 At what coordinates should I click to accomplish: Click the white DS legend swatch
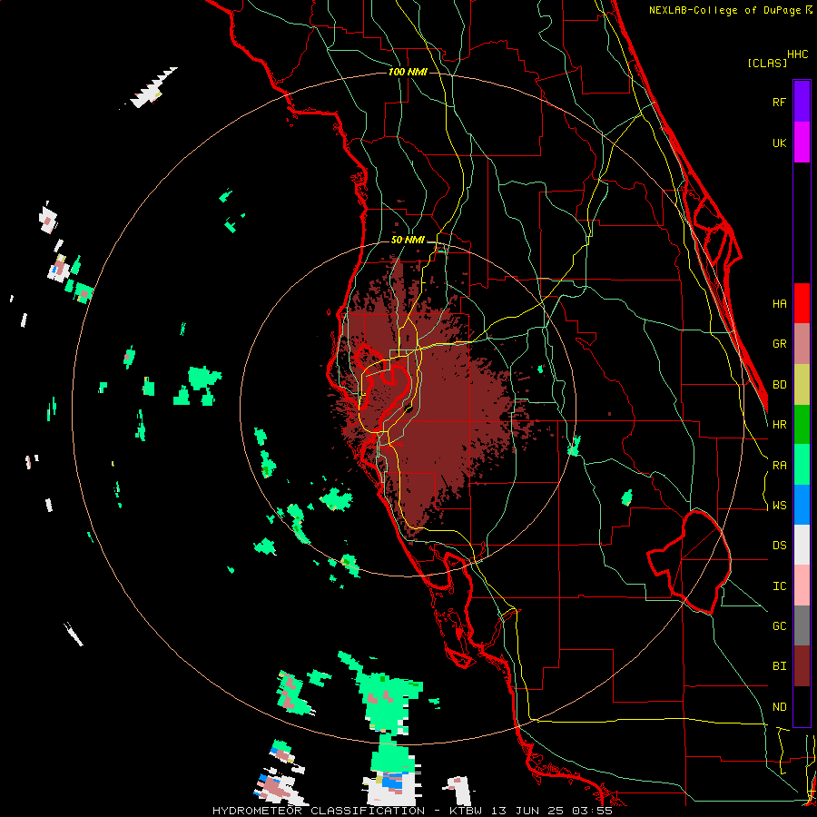click(802, 545)
